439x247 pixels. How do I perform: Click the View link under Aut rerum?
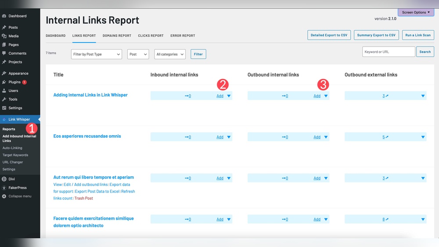[x=58, y=185]
